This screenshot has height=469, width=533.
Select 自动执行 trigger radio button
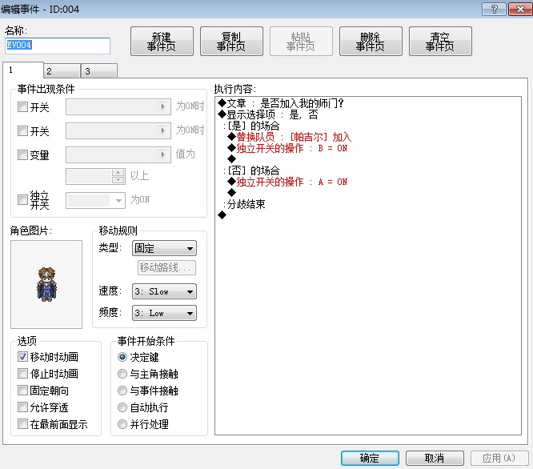(122, 407)
